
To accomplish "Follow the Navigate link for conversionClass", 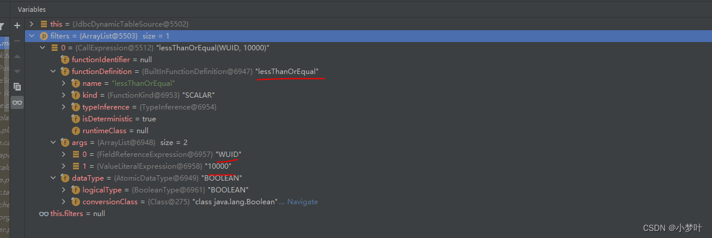I will (x=303, y=202).
